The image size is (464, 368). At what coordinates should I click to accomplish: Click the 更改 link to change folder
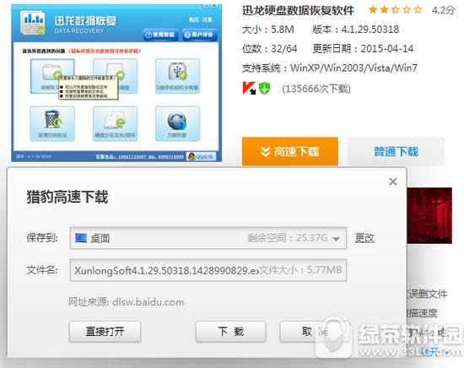point(364,238)
